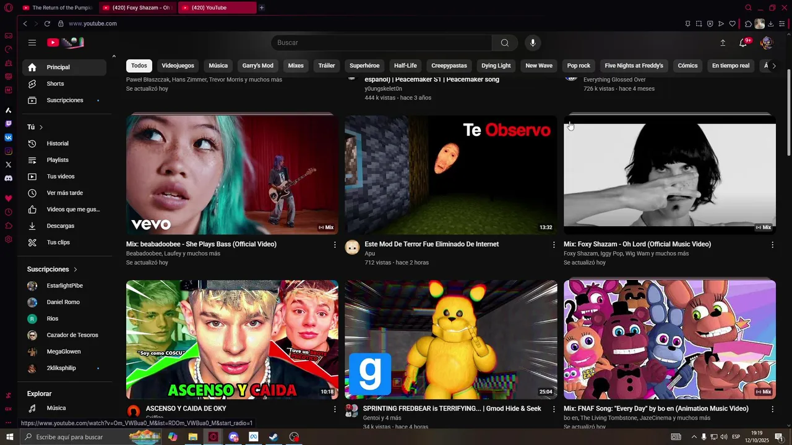Click the YouTube search input field
This screenshot has width=792, height=445.
(382, 43)
